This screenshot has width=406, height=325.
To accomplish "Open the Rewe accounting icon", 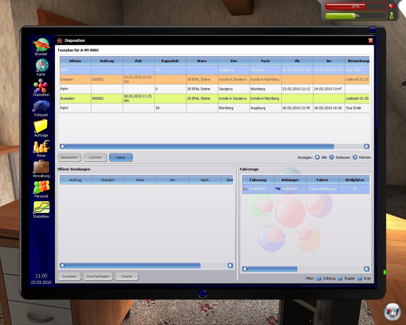I will [x=41, y=147].
